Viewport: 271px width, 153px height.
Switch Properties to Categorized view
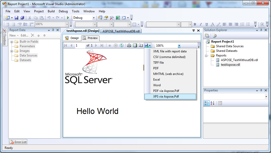[x=207, y=103]
